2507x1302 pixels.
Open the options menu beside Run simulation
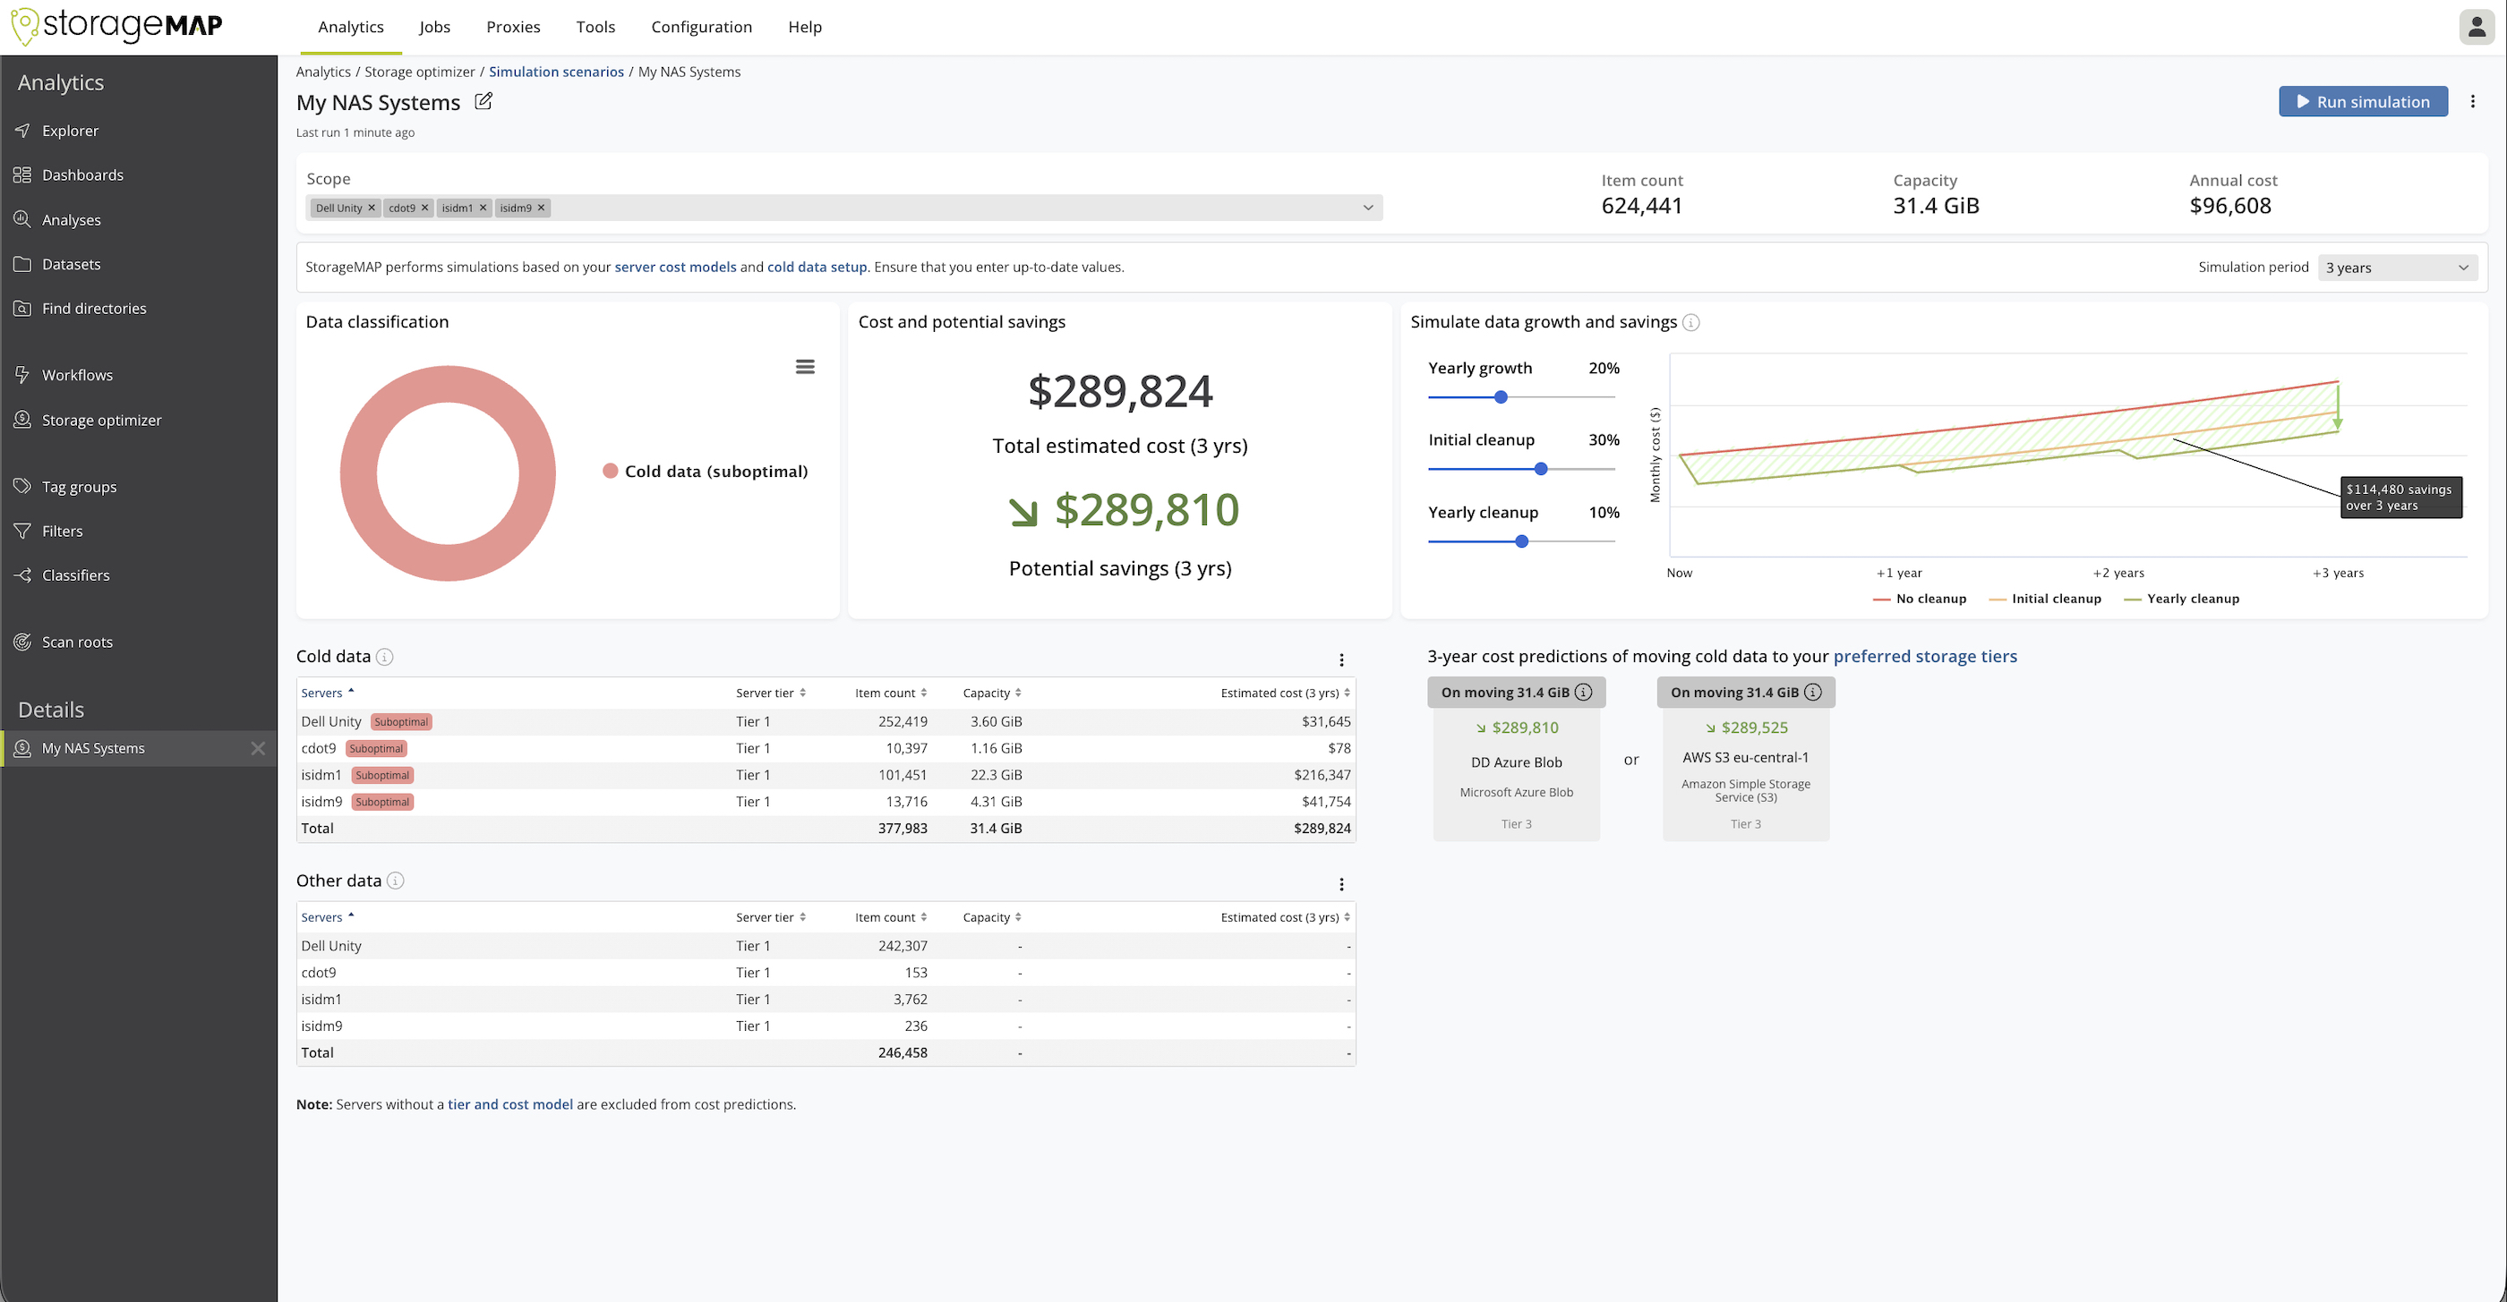tap(2474, 101)
